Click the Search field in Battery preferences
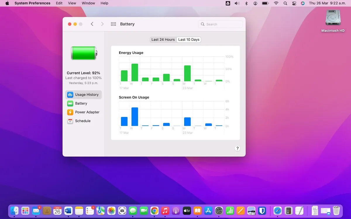 [x=220, y=24]
